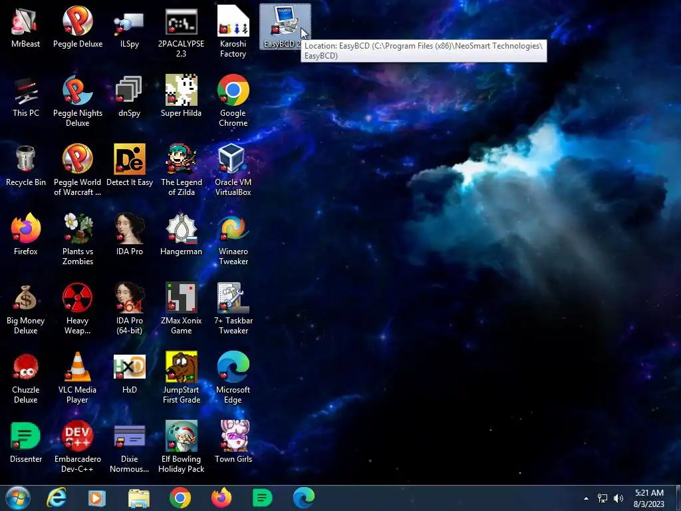Image resolution: width=681 pixels, height=511 pixels.
Task: Click the IDA Pro shortcut
Action: tap(130, 234)
